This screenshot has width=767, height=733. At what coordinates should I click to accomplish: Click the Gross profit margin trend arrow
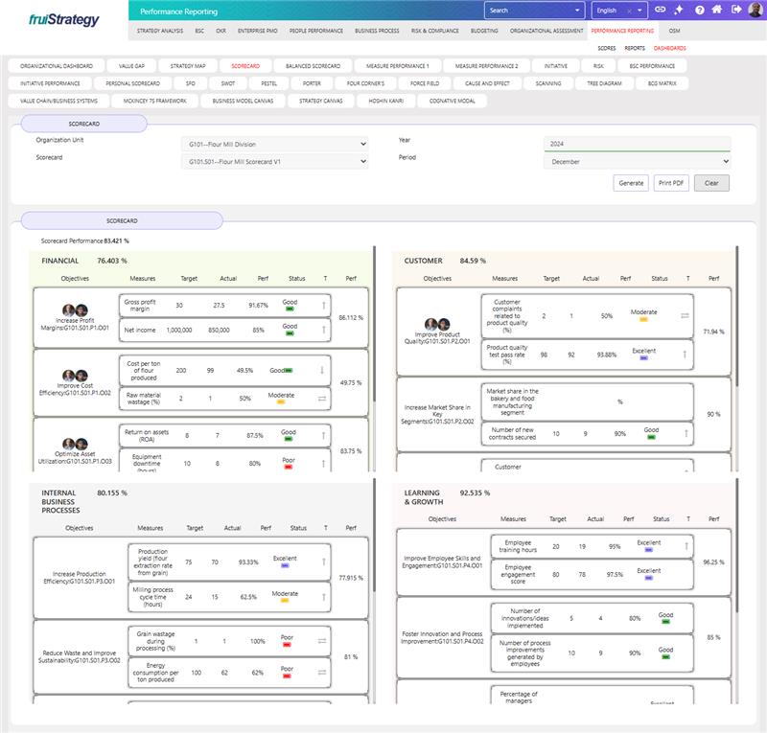323,306
